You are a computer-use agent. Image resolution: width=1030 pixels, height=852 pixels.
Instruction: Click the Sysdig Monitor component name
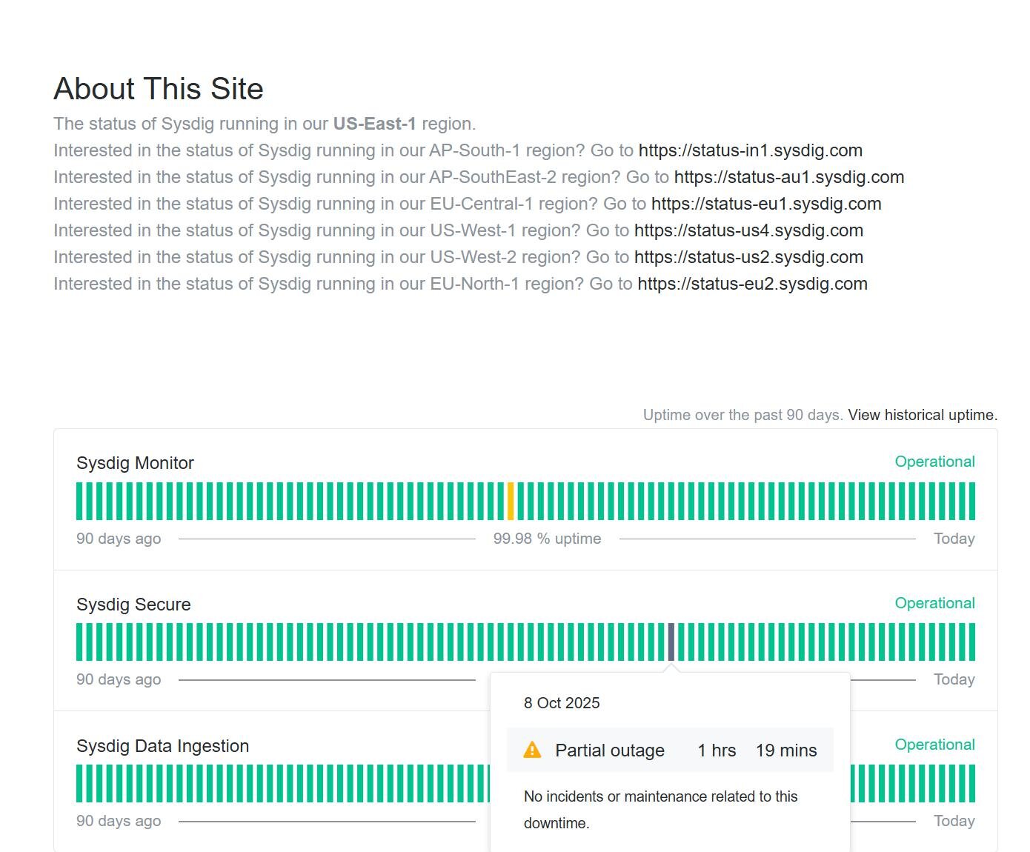135,463
